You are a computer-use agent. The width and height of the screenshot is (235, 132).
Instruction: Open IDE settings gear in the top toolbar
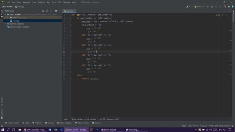point(229,7)
